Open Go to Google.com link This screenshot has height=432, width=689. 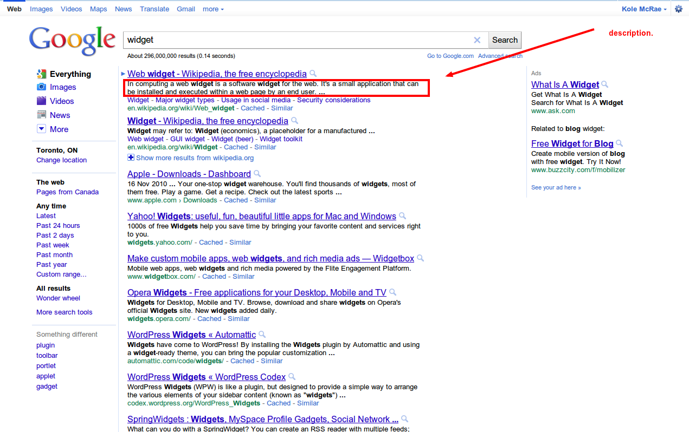[x=450, y=56]
